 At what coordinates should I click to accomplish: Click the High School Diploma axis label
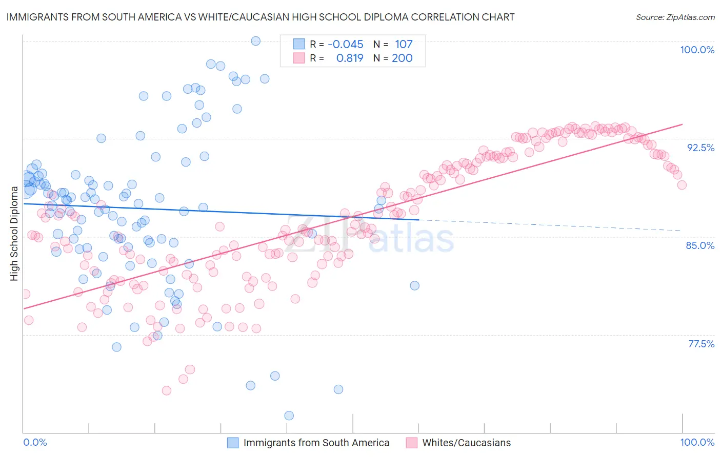[14, 233]
